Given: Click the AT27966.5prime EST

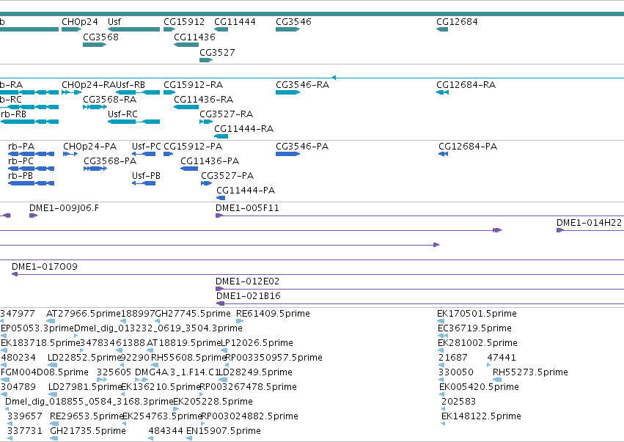Looking at the screenshot, I should 51,321.
